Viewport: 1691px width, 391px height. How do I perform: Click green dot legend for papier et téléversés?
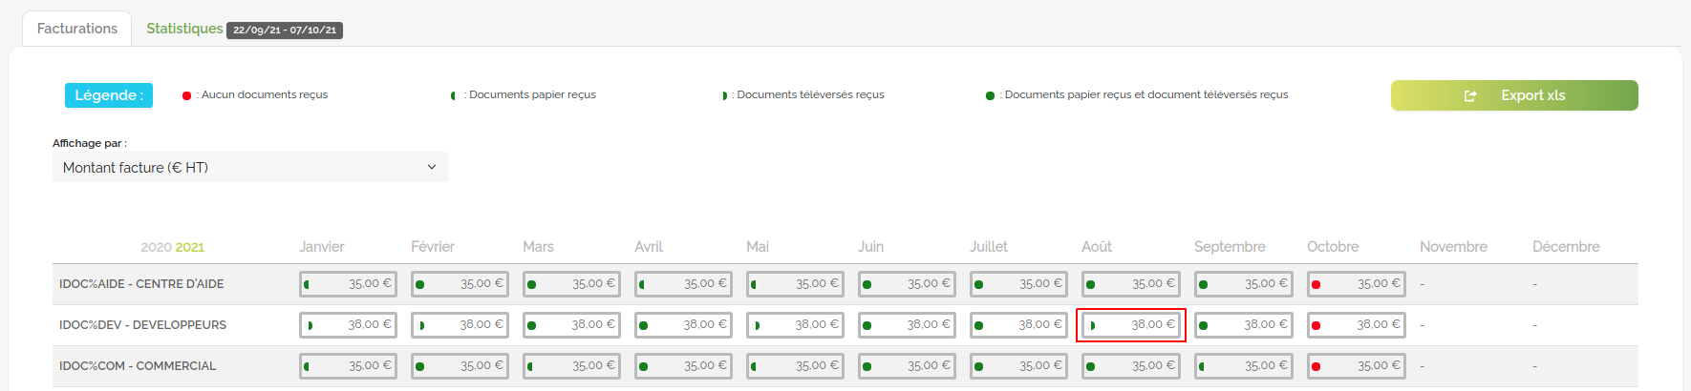[x=990, y=95]
